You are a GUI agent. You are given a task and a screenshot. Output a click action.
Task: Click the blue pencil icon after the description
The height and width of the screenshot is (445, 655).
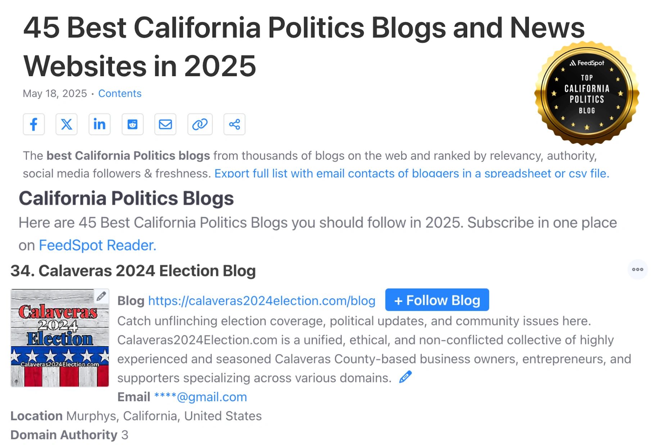[x=405, y=377]
